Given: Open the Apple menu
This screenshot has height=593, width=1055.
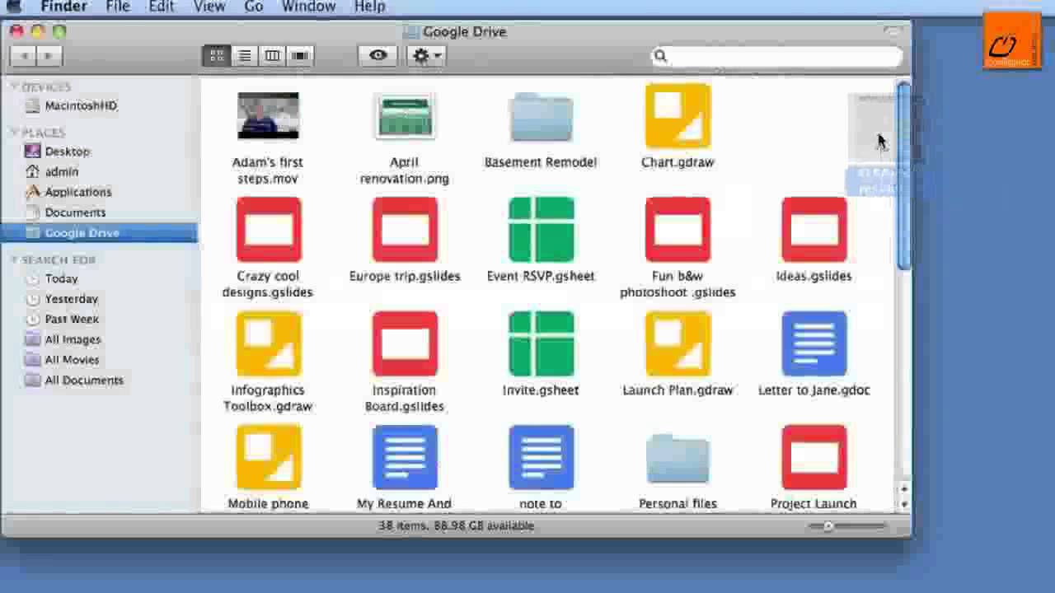Looking at the screenshot, I should tap(14, 7).
